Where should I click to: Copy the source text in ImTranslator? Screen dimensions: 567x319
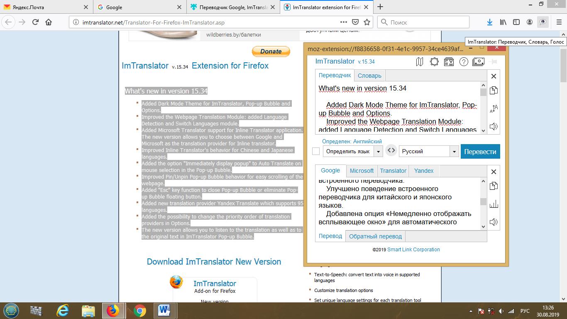494,91
